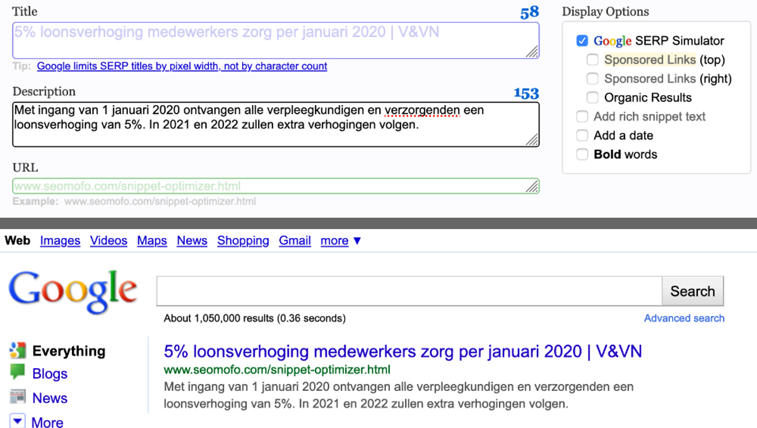Select Everything in the sidebar
This screenshot has height=428, width=757.
[69, 351]
